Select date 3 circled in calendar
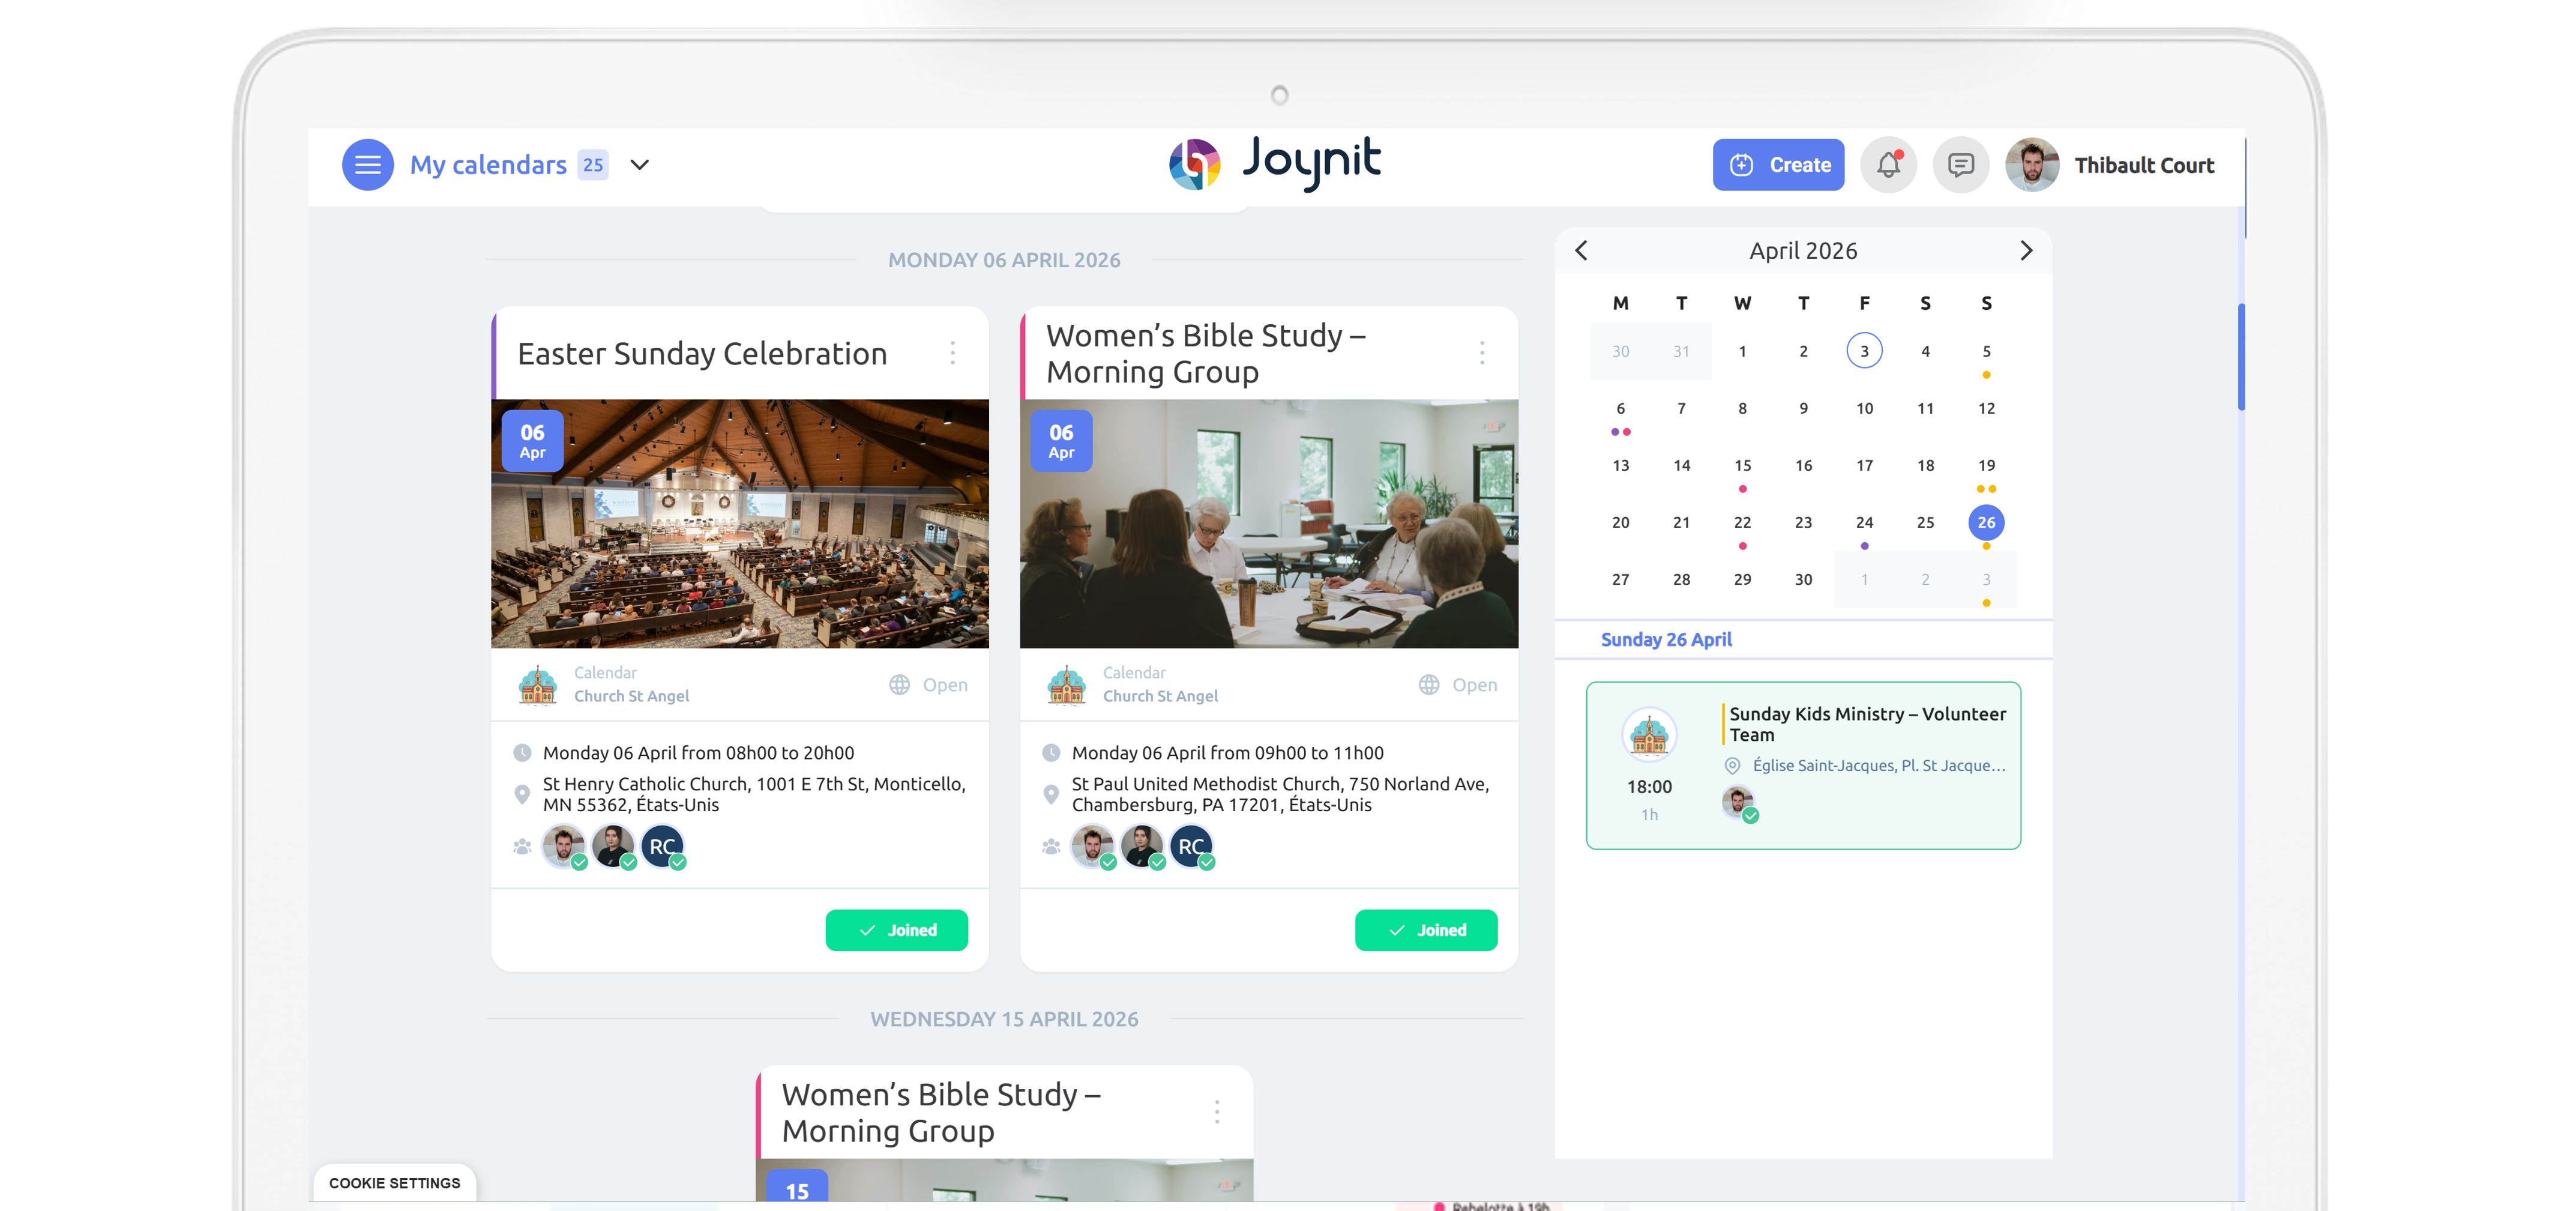This screenshot has width=2576, height=1211. [x=1864, y=351]
